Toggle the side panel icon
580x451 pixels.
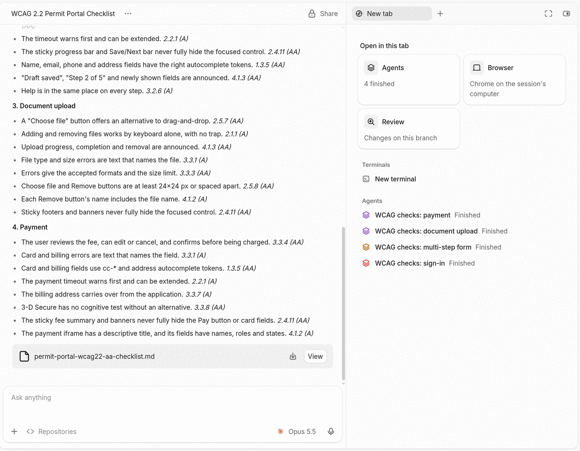pos(566,14)
